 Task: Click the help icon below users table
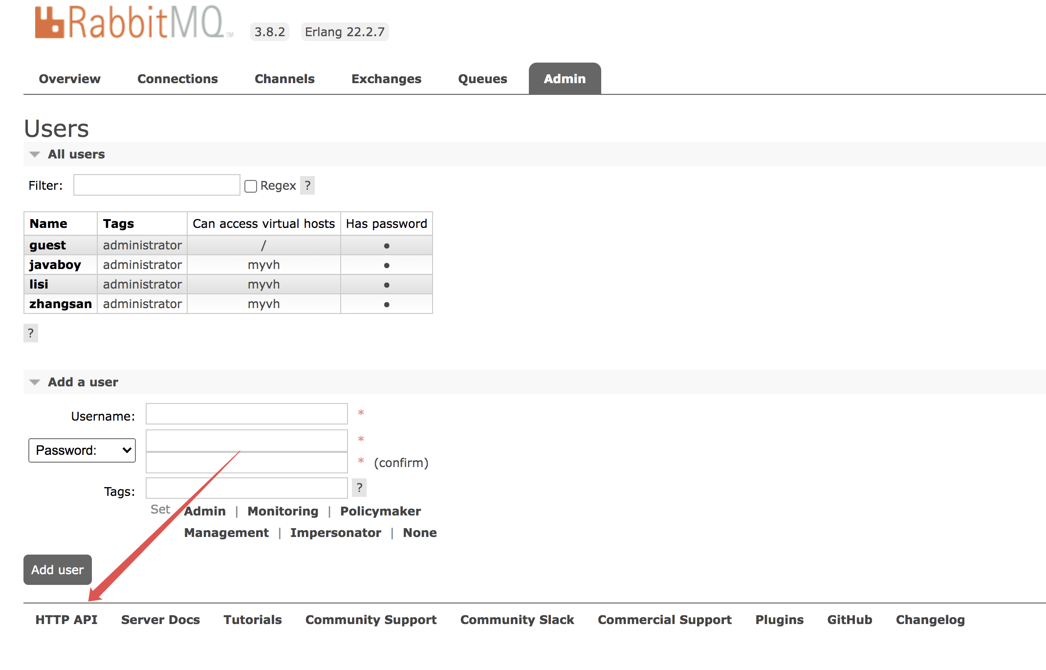31,333
